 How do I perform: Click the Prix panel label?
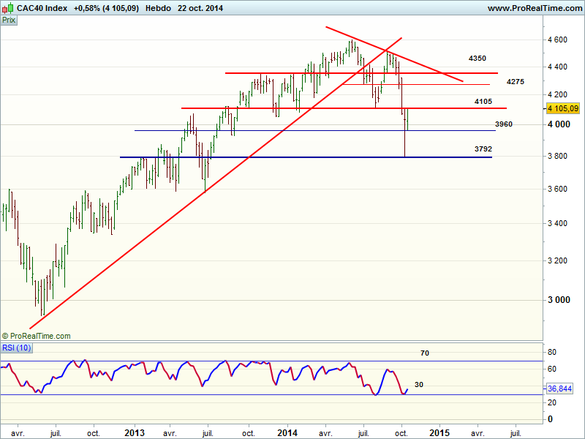[9, 20]
